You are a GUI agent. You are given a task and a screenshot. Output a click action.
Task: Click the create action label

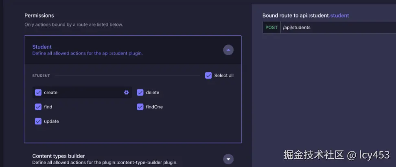50,93
